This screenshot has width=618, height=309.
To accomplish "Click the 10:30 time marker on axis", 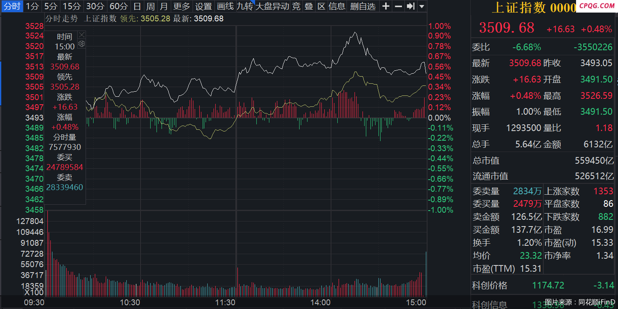I will point(130,302).
